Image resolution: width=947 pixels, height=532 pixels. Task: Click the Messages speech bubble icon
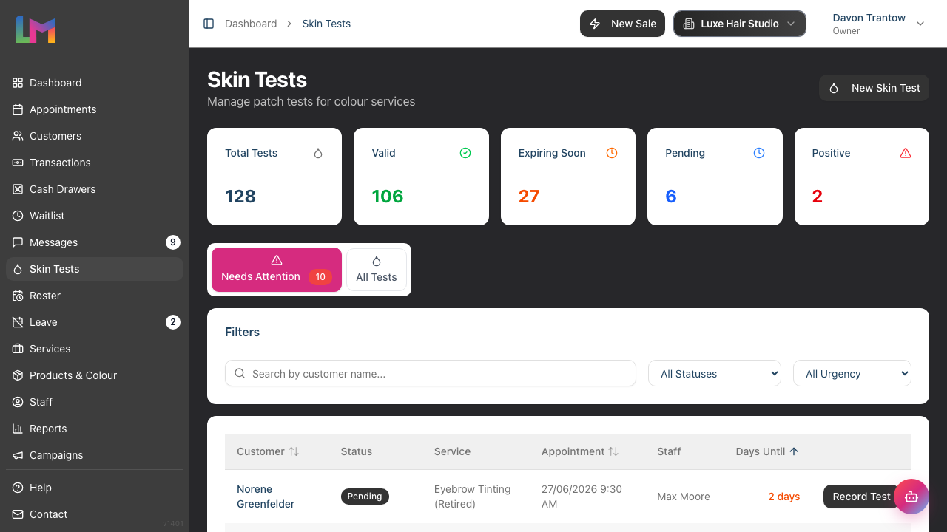pos(18,242)
